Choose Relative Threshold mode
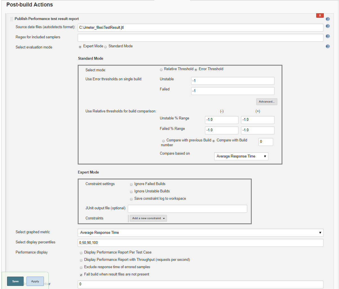Viewport: 339px width, 289px height. pyautogui.click(x=161, y=70)
